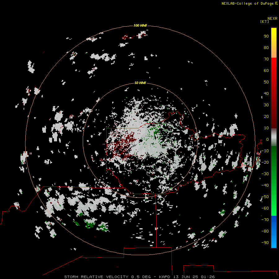The height and width of the screenshot is (279, 279).
Task: Select the -10 knot scale label
Action: pyautogui.click(x=265, y=151)
